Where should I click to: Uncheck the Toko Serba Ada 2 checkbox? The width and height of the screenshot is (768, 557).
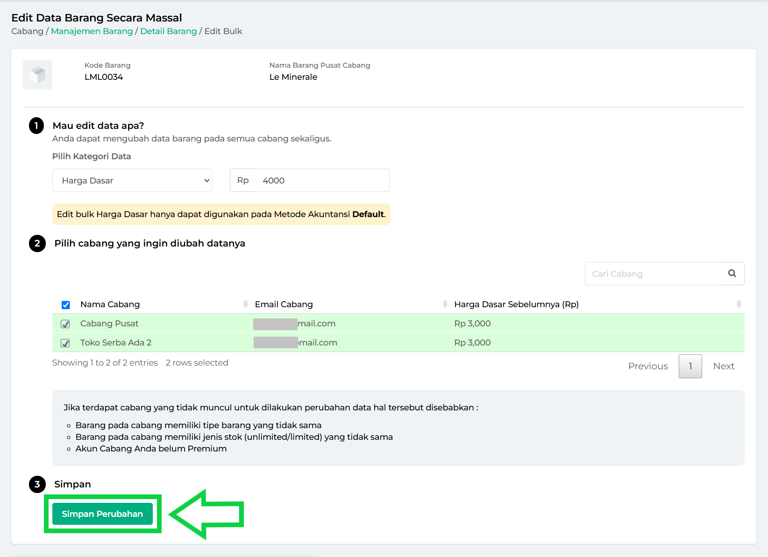[x=65, y=343]
